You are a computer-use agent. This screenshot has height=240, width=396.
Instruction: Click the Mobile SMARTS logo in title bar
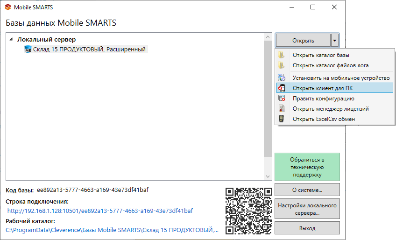8,7
